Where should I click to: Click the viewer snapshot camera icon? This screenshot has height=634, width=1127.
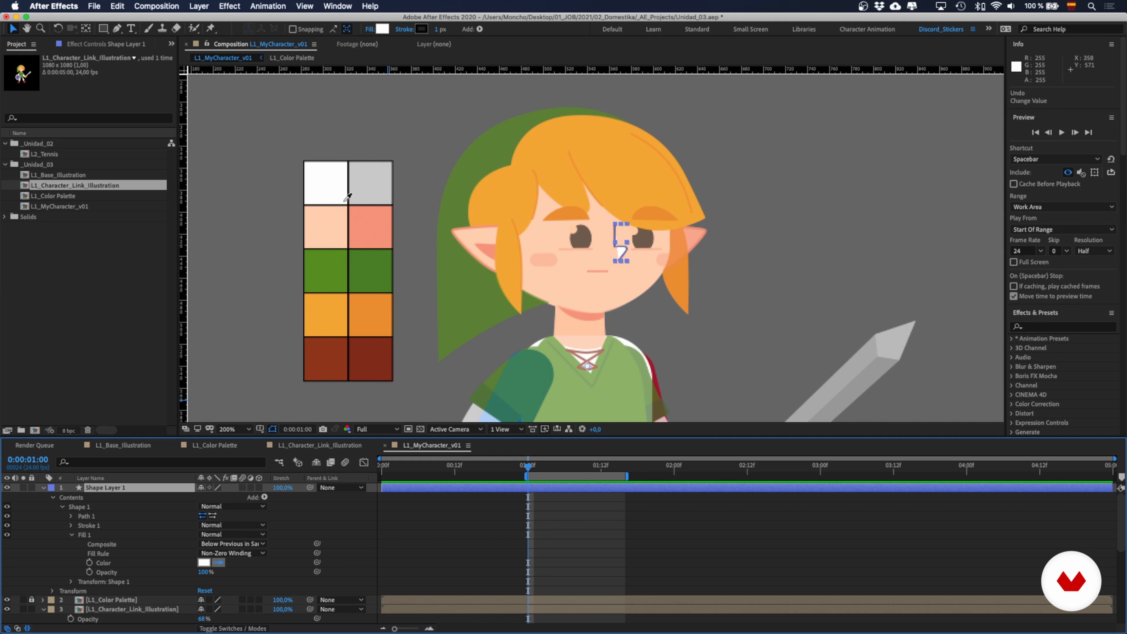[x=323, y=429]
